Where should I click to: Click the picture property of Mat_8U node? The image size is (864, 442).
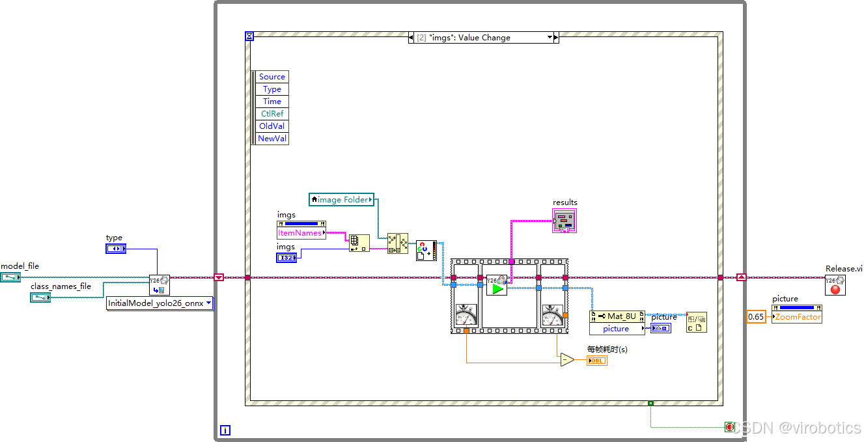(617, 329)
